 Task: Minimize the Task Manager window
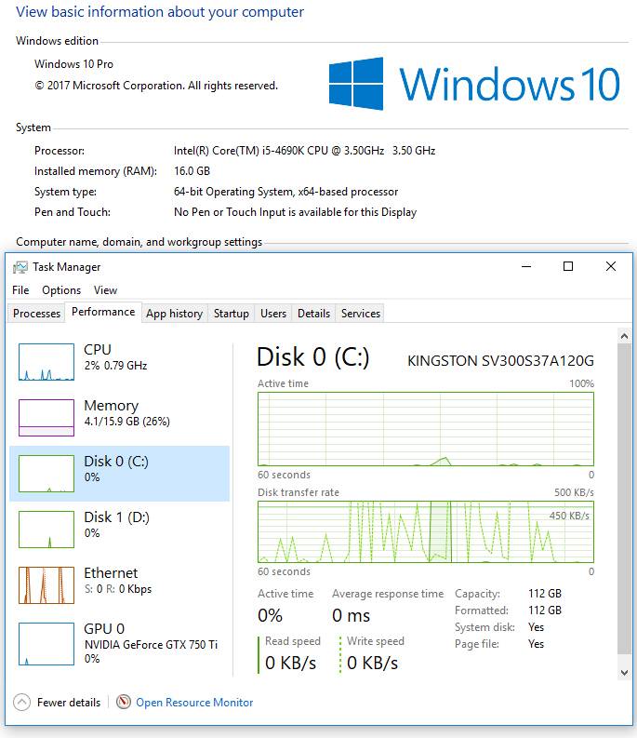tap(526, 266)
